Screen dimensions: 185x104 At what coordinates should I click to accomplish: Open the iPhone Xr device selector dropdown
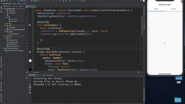coord(22,1)
